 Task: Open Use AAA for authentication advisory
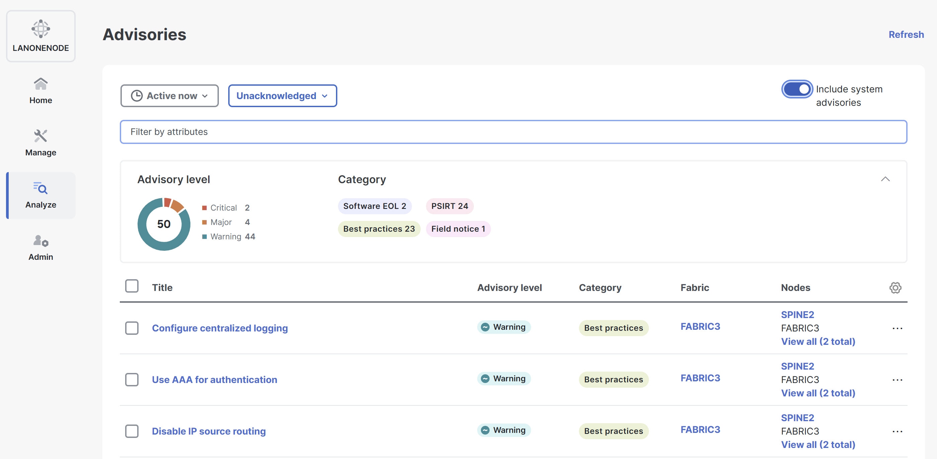tap(214, 380)
